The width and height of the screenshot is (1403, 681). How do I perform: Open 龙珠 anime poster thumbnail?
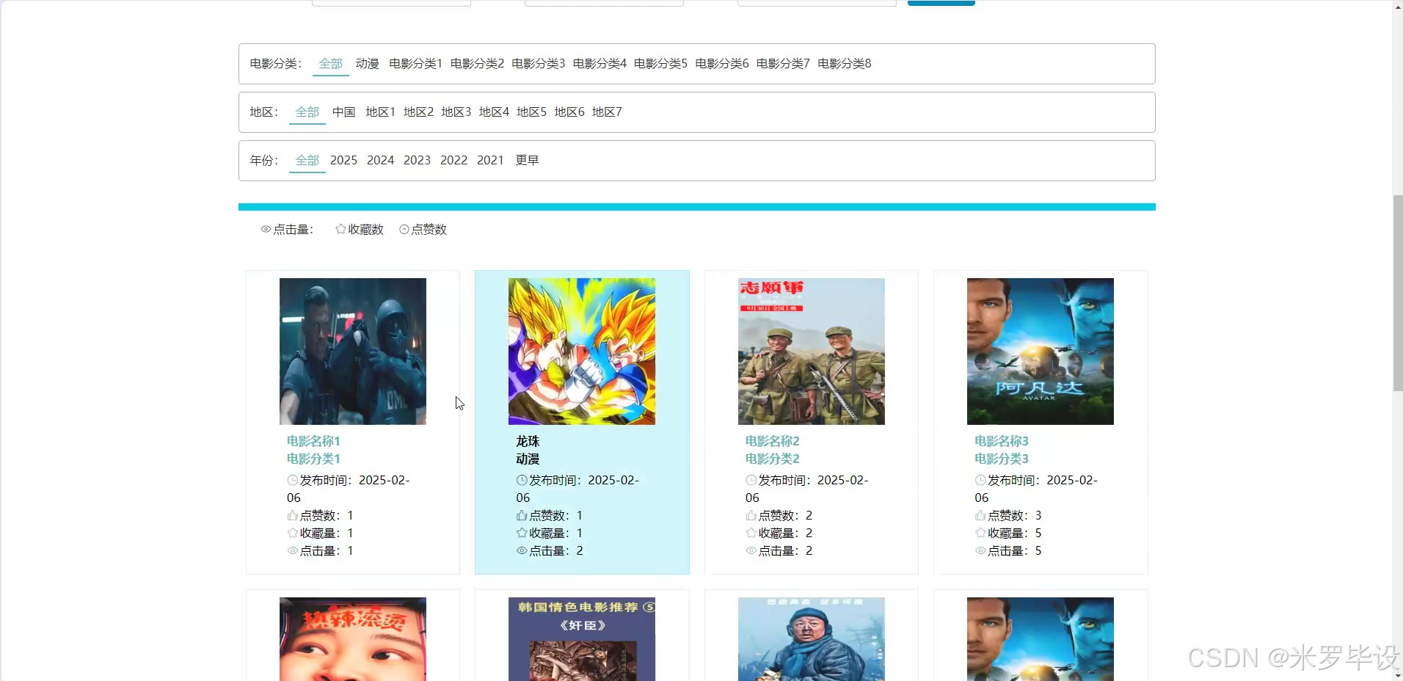click(x=582, y=352)
